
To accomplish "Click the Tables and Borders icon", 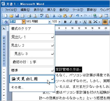I will (x=101, y=16).
